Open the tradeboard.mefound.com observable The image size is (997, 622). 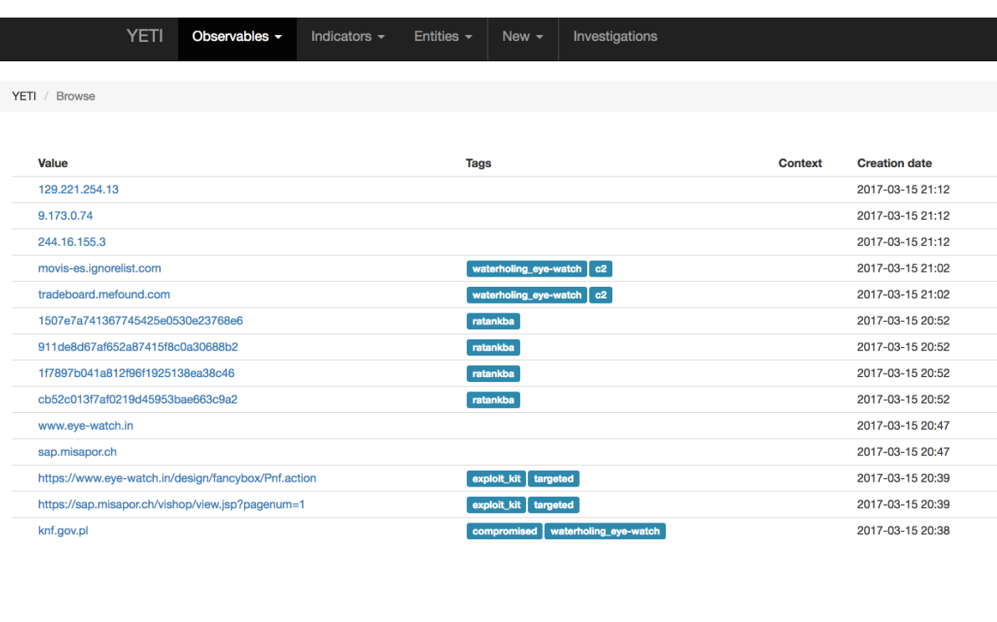coord(104,294)
